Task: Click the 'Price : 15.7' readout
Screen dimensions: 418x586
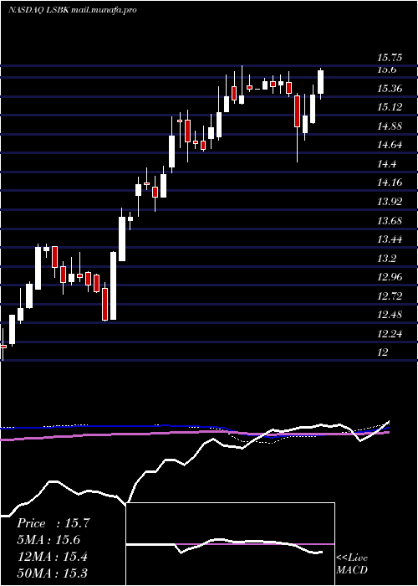Action: coord(53,523)
